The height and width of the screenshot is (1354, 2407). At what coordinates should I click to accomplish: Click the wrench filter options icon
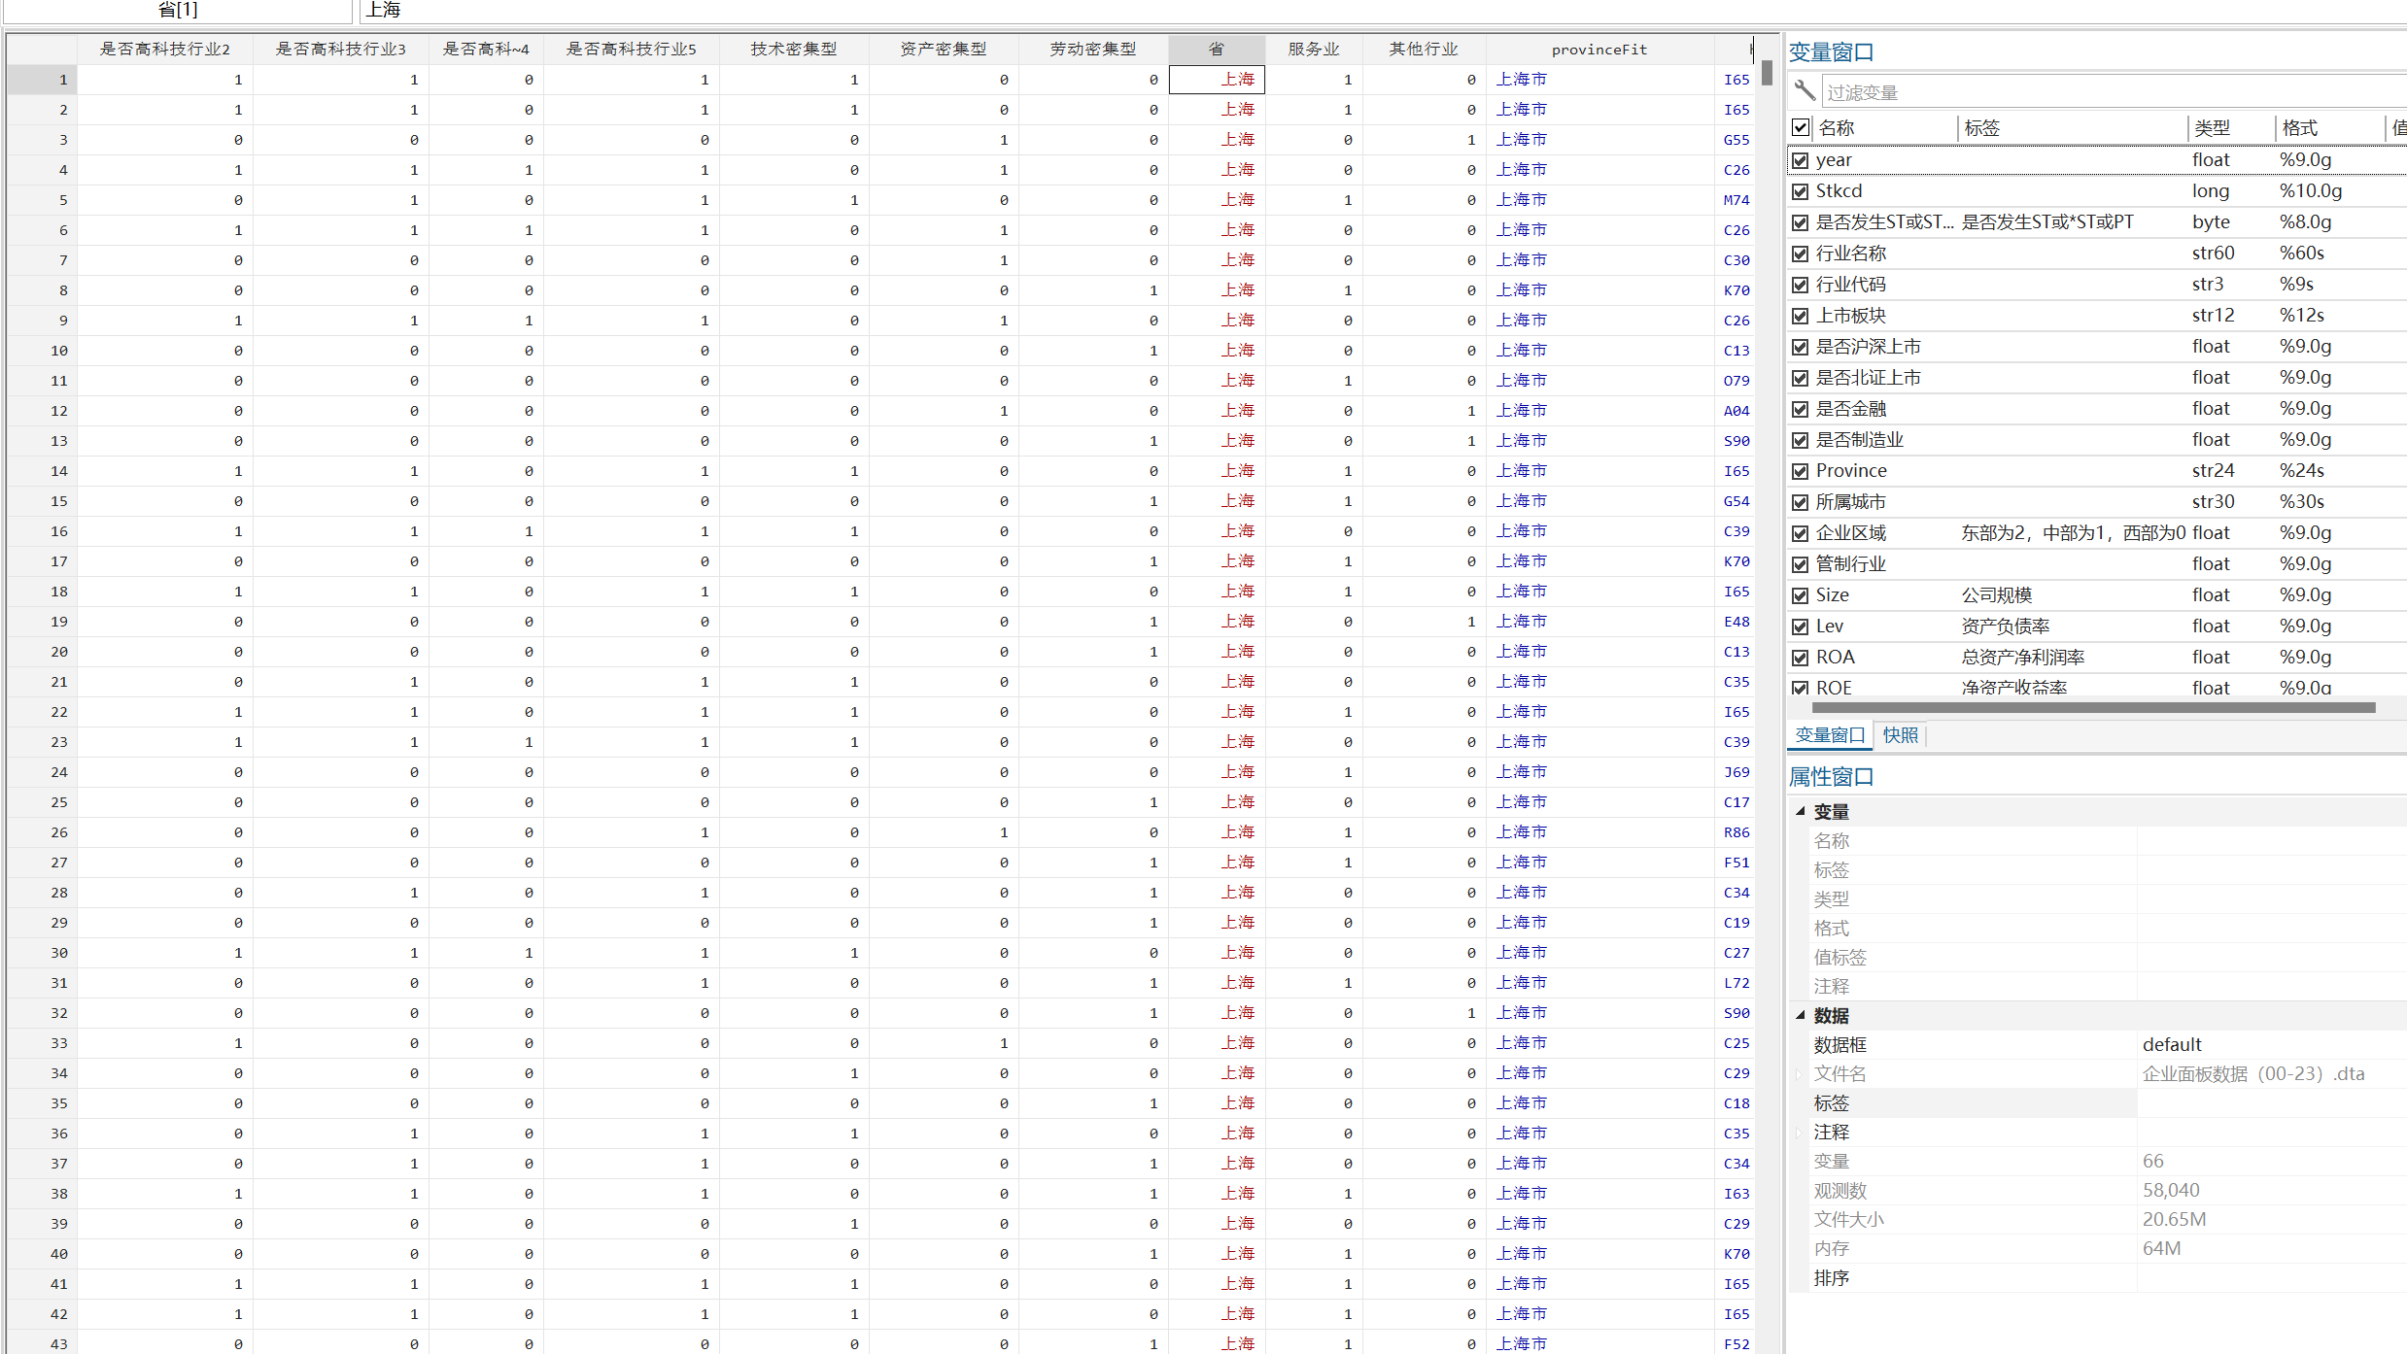click(1805, 90)
